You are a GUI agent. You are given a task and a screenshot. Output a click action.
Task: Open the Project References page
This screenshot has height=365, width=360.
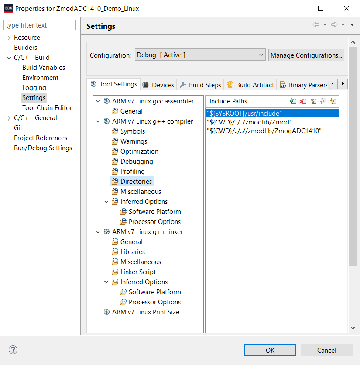pos(41,138)
